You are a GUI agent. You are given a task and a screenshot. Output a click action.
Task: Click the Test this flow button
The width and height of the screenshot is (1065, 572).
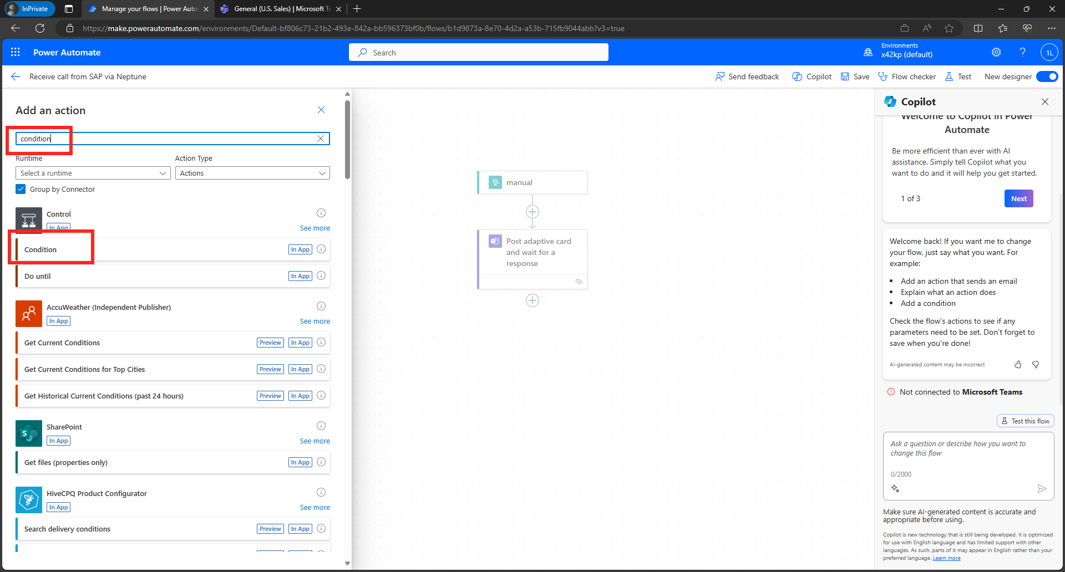tap(1025, 421)
